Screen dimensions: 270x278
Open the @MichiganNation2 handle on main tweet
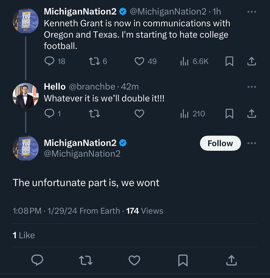point(82,153)
